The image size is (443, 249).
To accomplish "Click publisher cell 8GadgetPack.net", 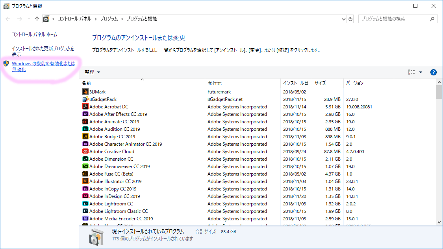I will [x=225, y=99].
